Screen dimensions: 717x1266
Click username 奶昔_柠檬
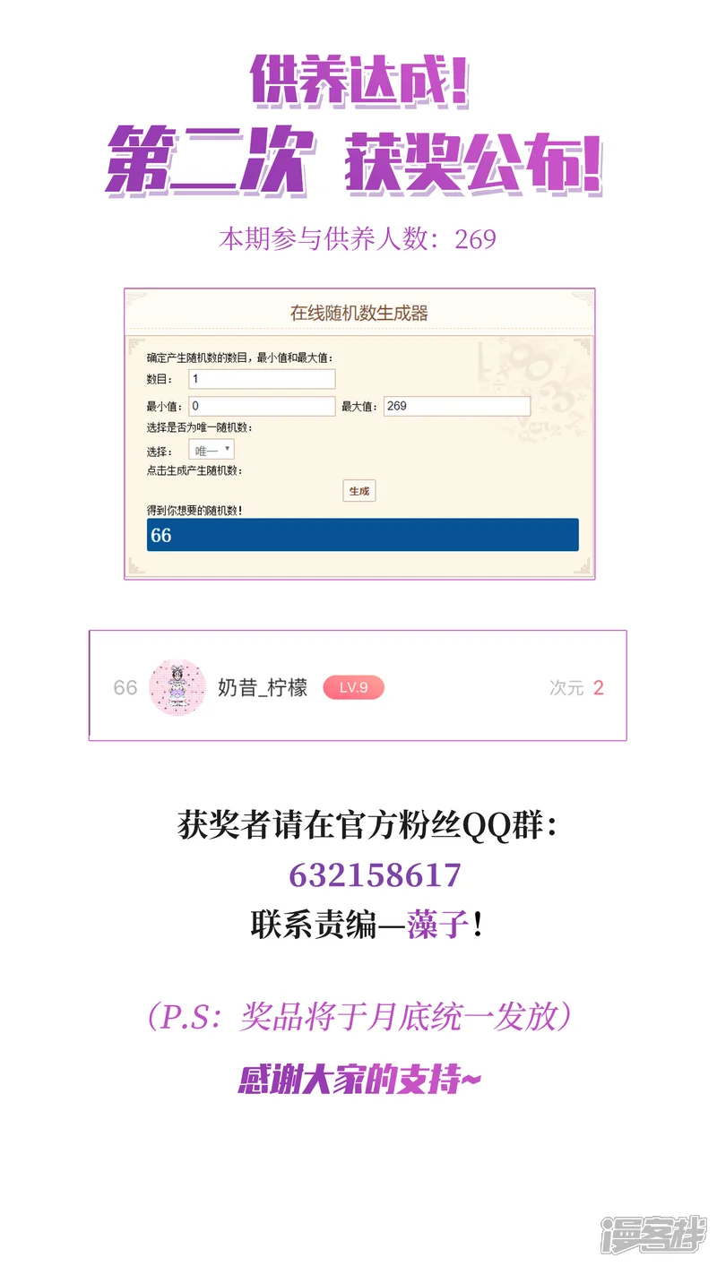(x=263, y=687)
